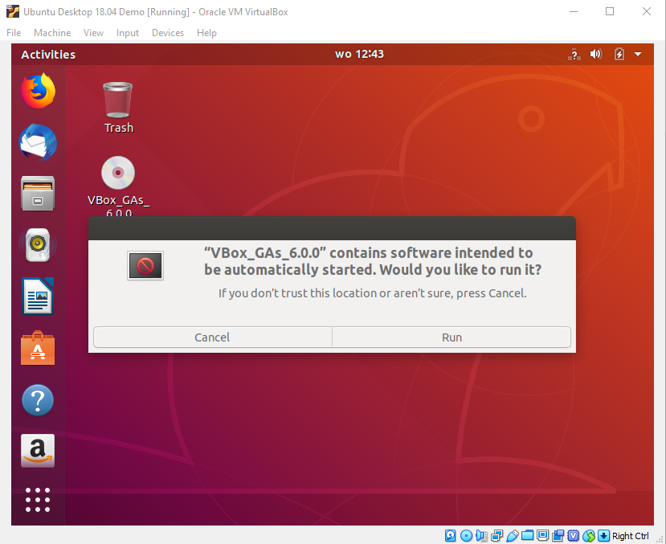Launch Amazon from the dock
Image resolution: width=666 pixels, height=544 pixels.
(x=38, y=451)
